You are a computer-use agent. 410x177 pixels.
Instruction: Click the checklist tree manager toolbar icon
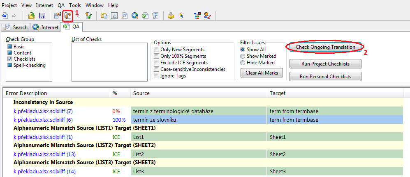(197, 16)
